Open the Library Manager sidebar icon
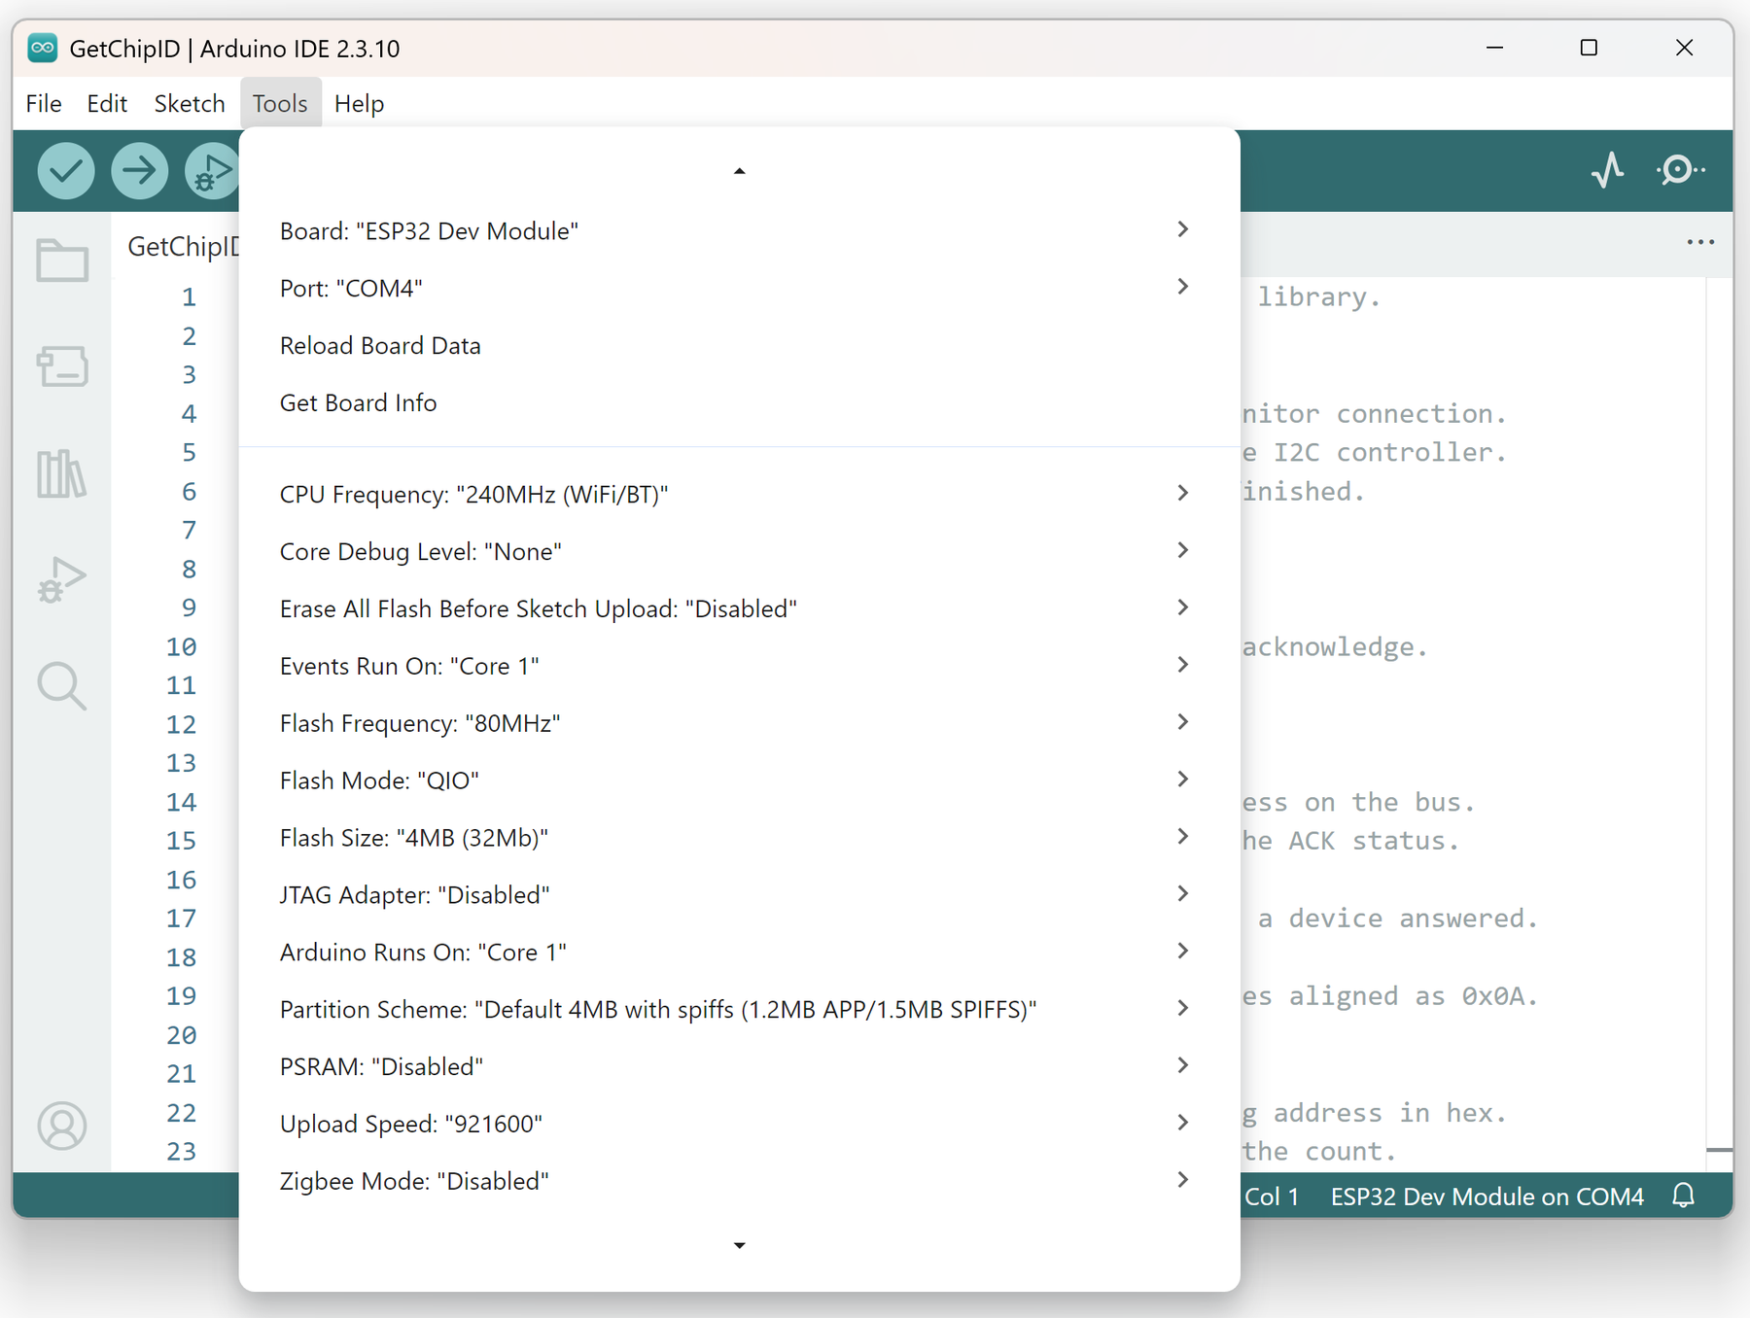The width and height of the screenshot is (1750, 1318). tap(62, 473)
